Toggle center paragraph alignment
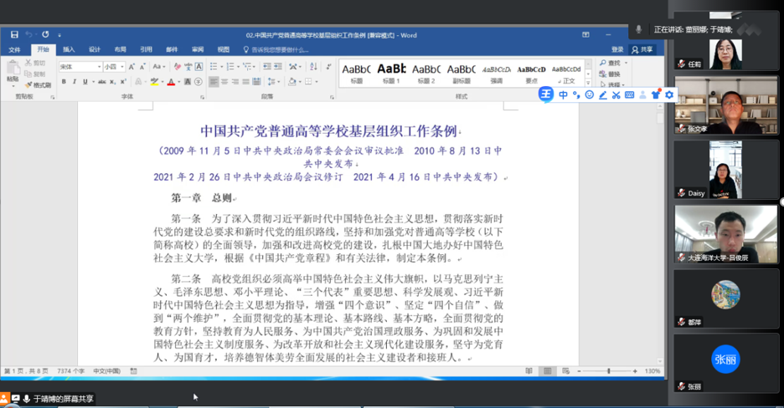 pyautogui.click(x=225, y=82)
